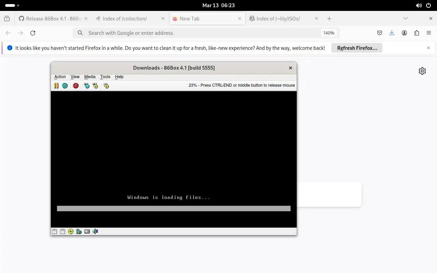Viewport: 437px width, 273px height.
Task: Open the Firefox hamburger application menu
Action: click(x=429, y=33)
